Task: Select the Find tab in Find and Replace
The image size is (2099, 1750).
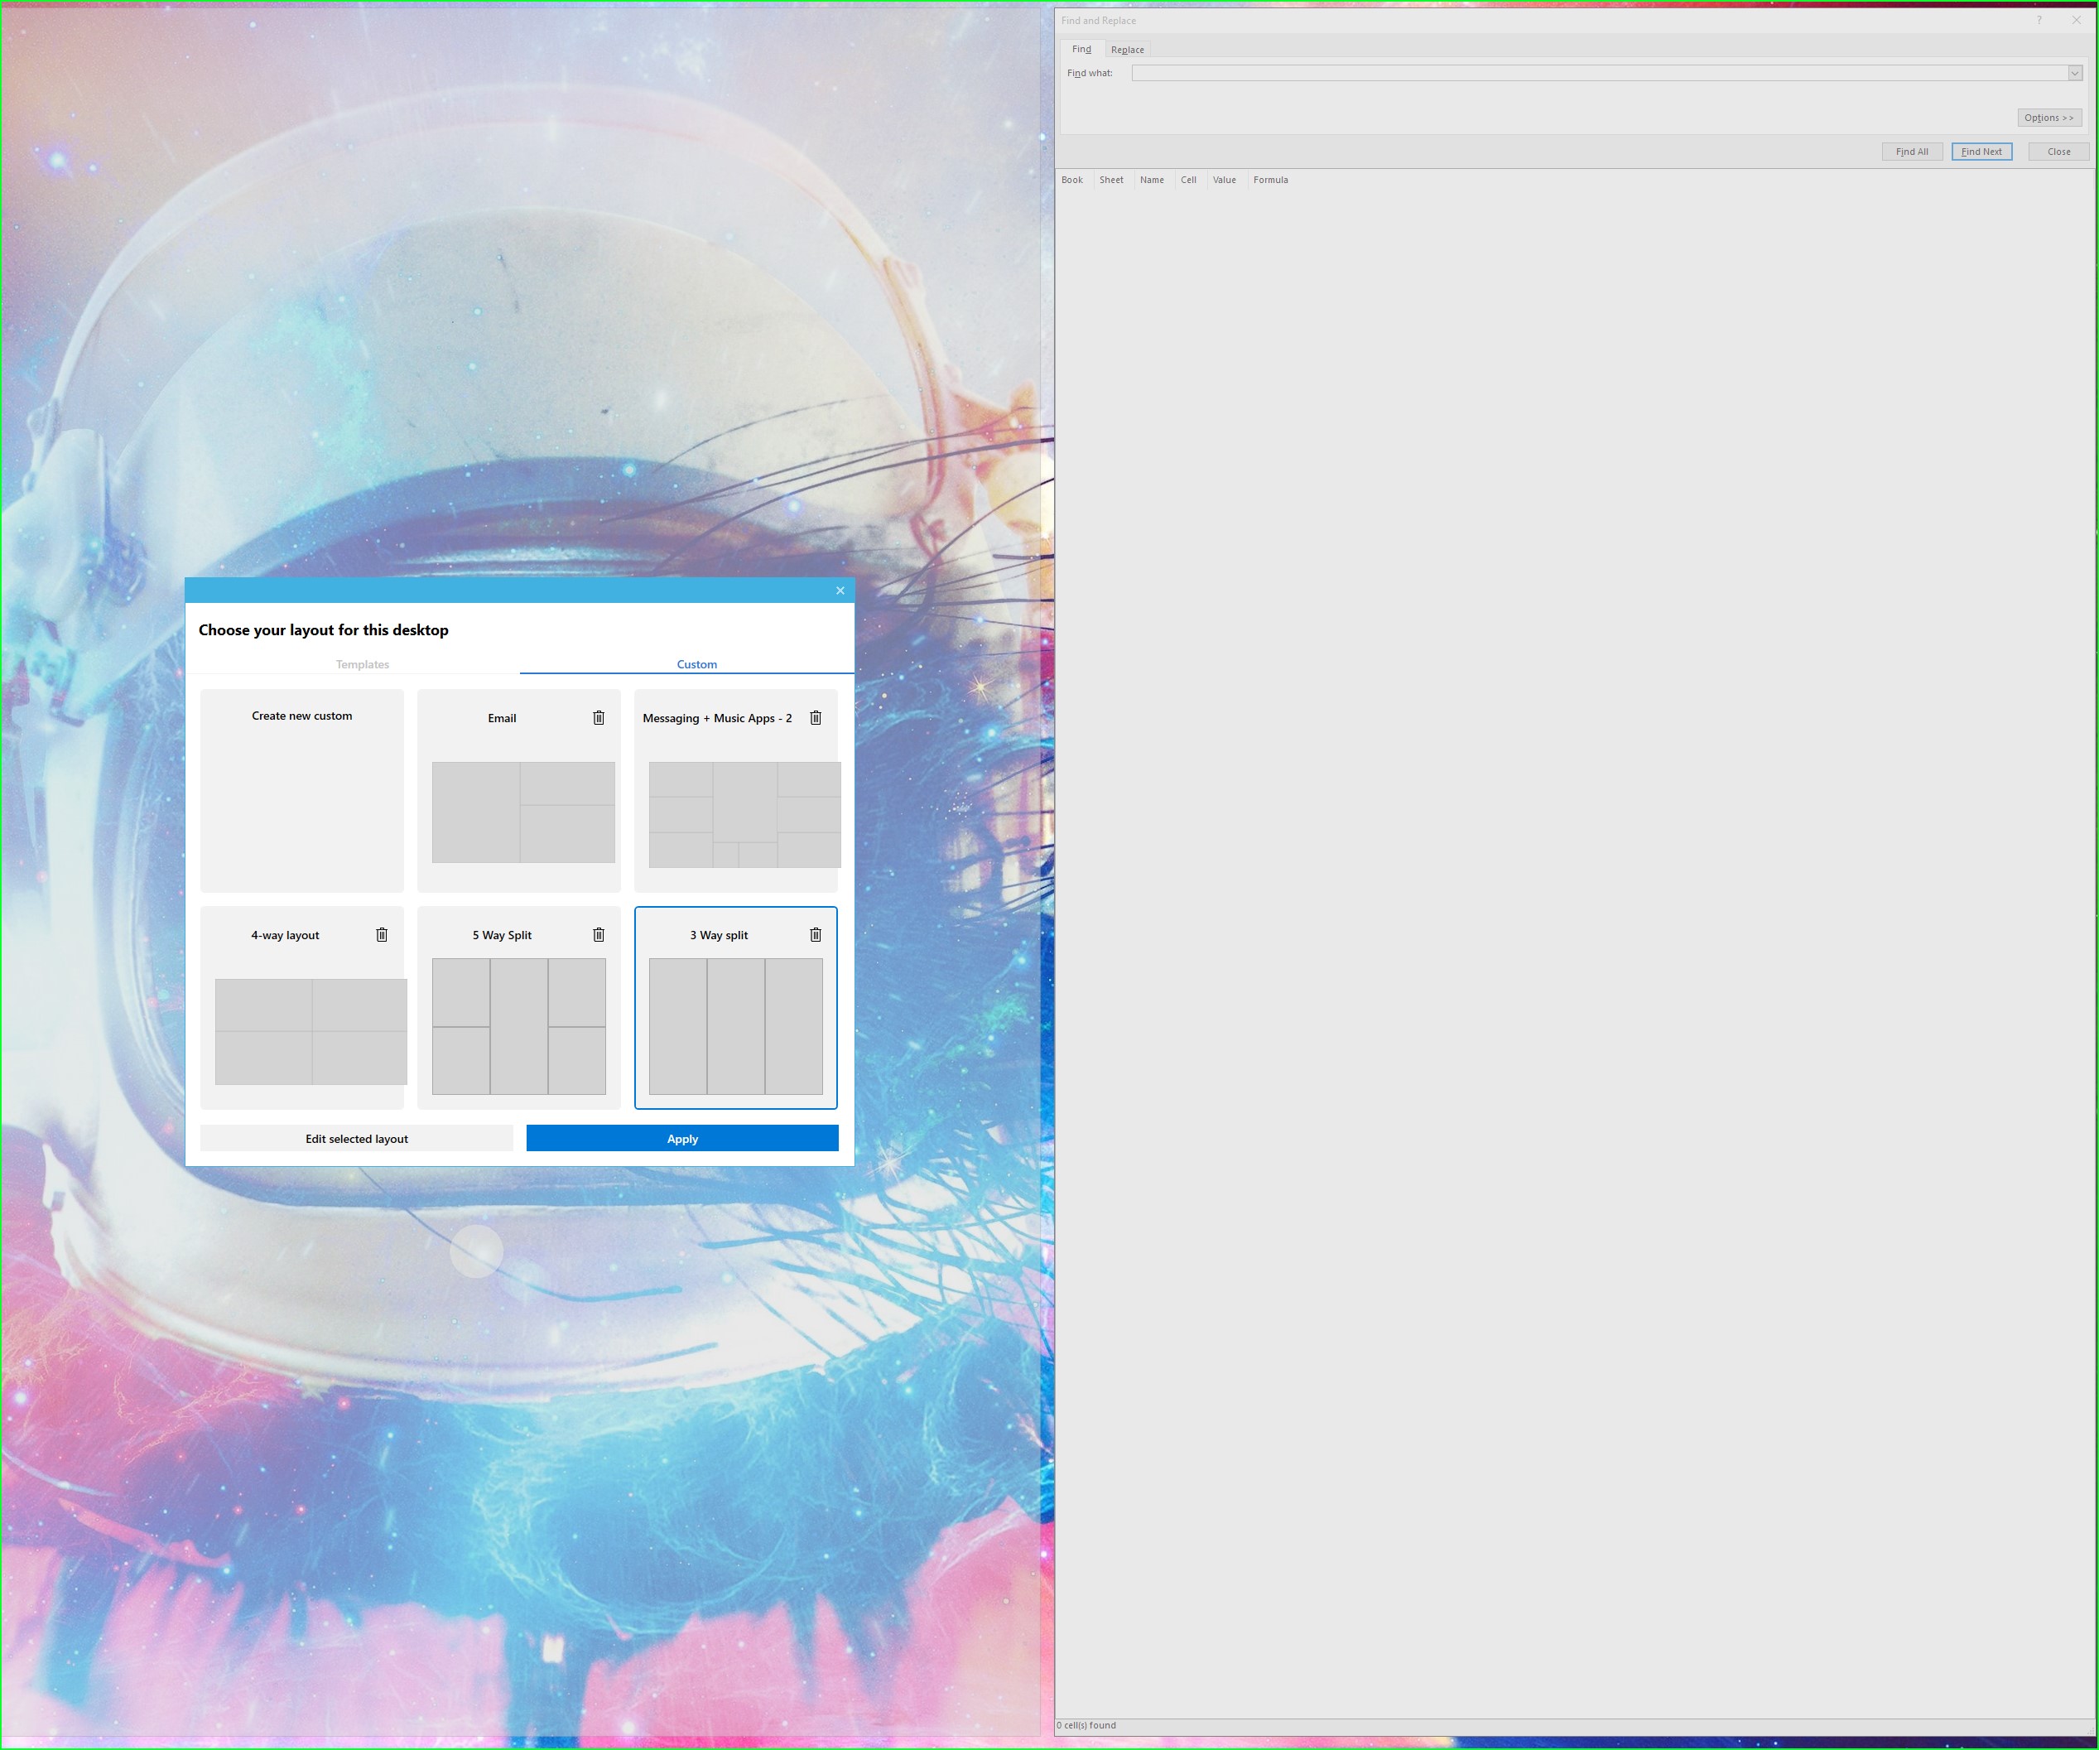Action: (x=1081, y=49)
